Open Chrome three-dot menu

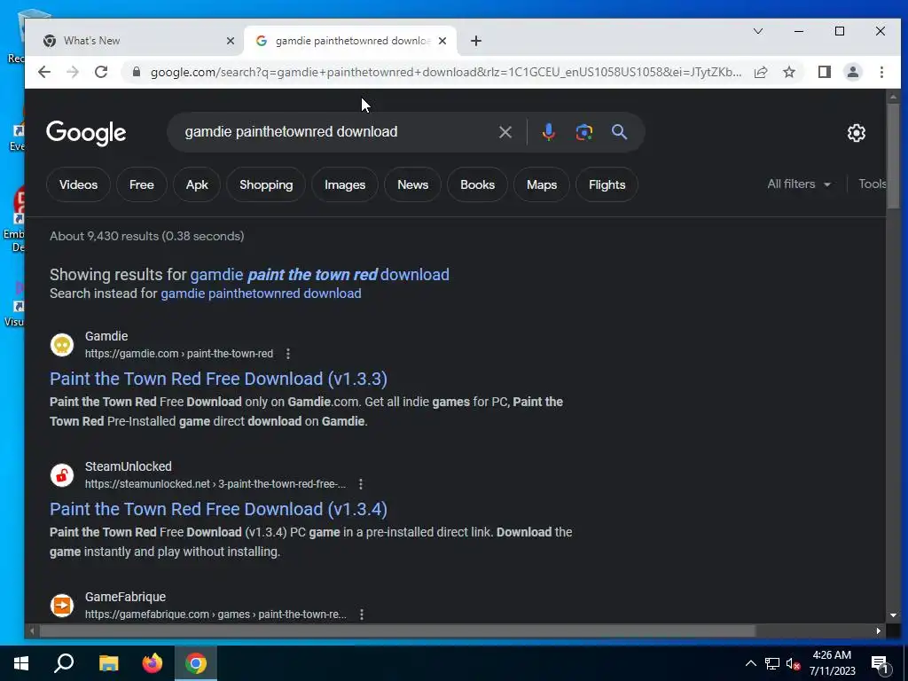[x=881, y=72]
